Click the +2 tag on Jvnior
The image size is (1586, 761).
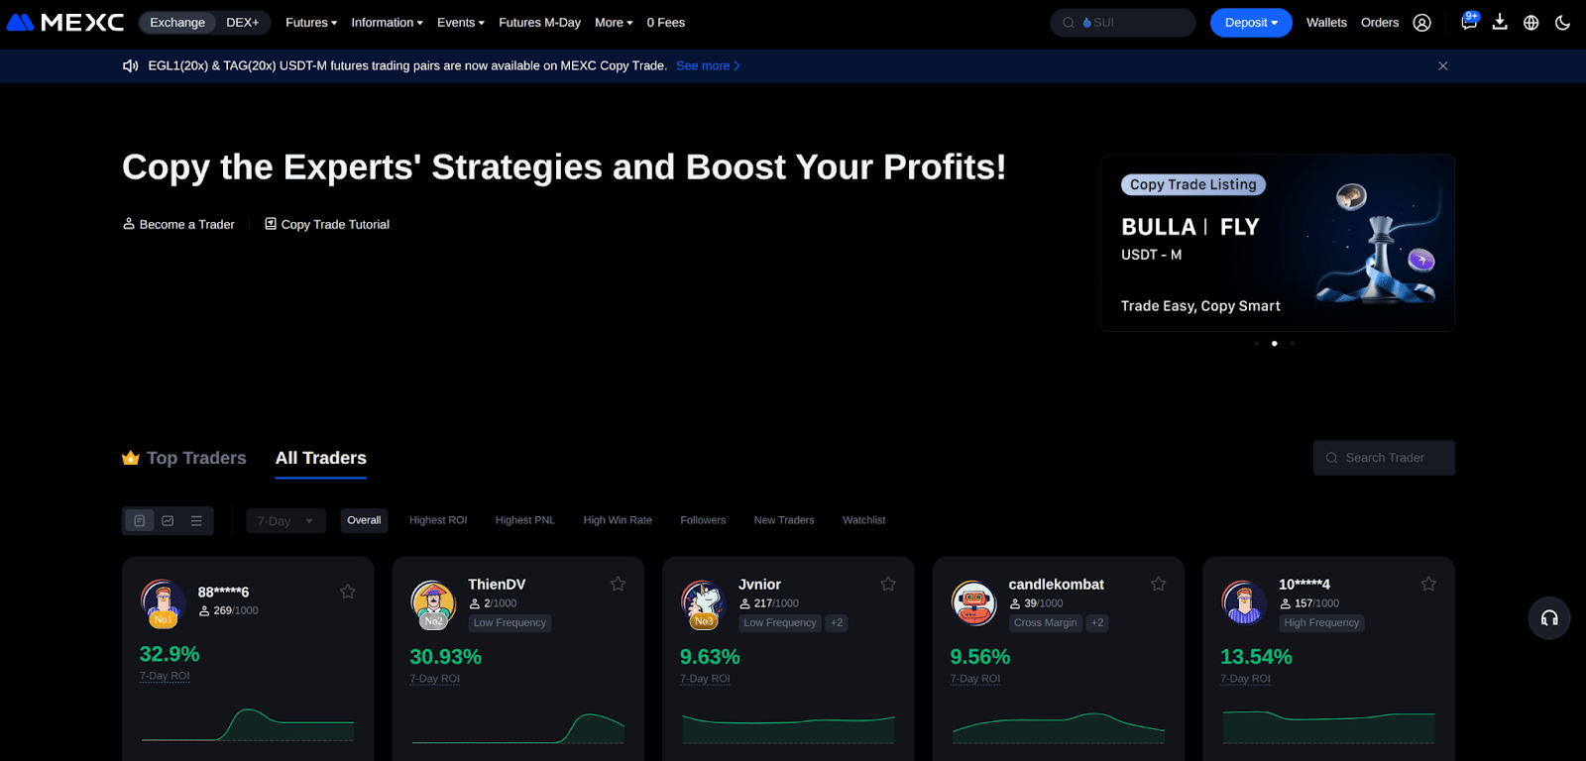838,623
